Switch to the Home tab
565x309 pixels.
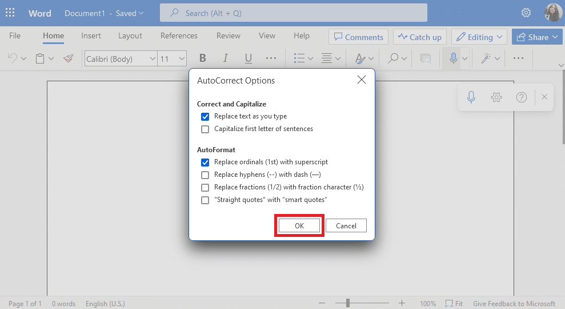click(53, 35)
